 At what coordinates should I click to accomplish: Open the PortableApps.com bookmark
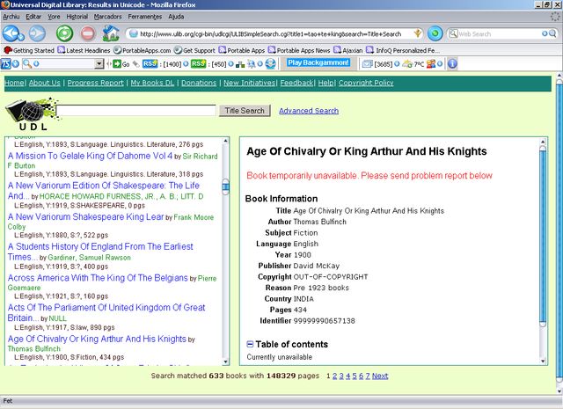142,50
